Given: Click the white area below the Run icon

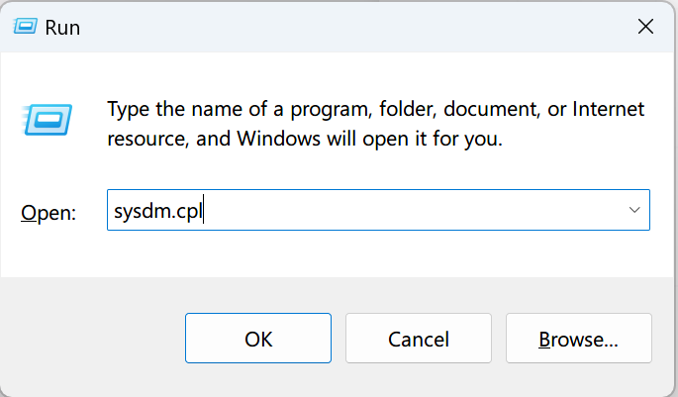Looking at the screenshot, I should [43, 166].
